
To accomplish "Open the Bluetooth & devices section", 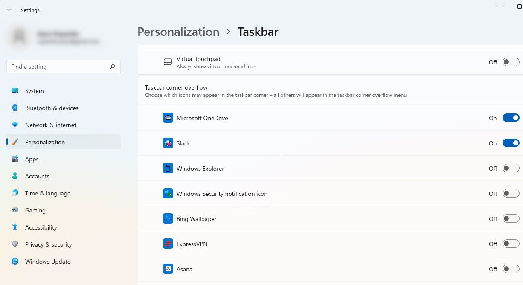I will [52, 108].
